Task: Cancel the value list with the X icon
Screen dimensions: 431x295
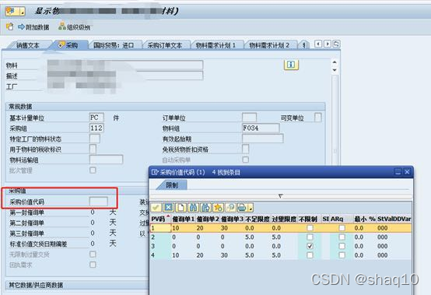Action: coord(168,207)
